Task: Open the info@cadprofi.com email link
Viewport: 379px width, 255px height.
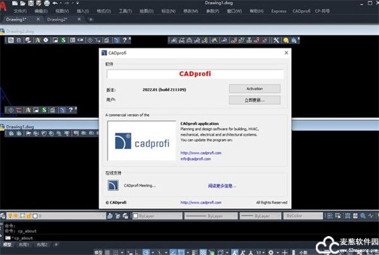Action: pos(194,158)
